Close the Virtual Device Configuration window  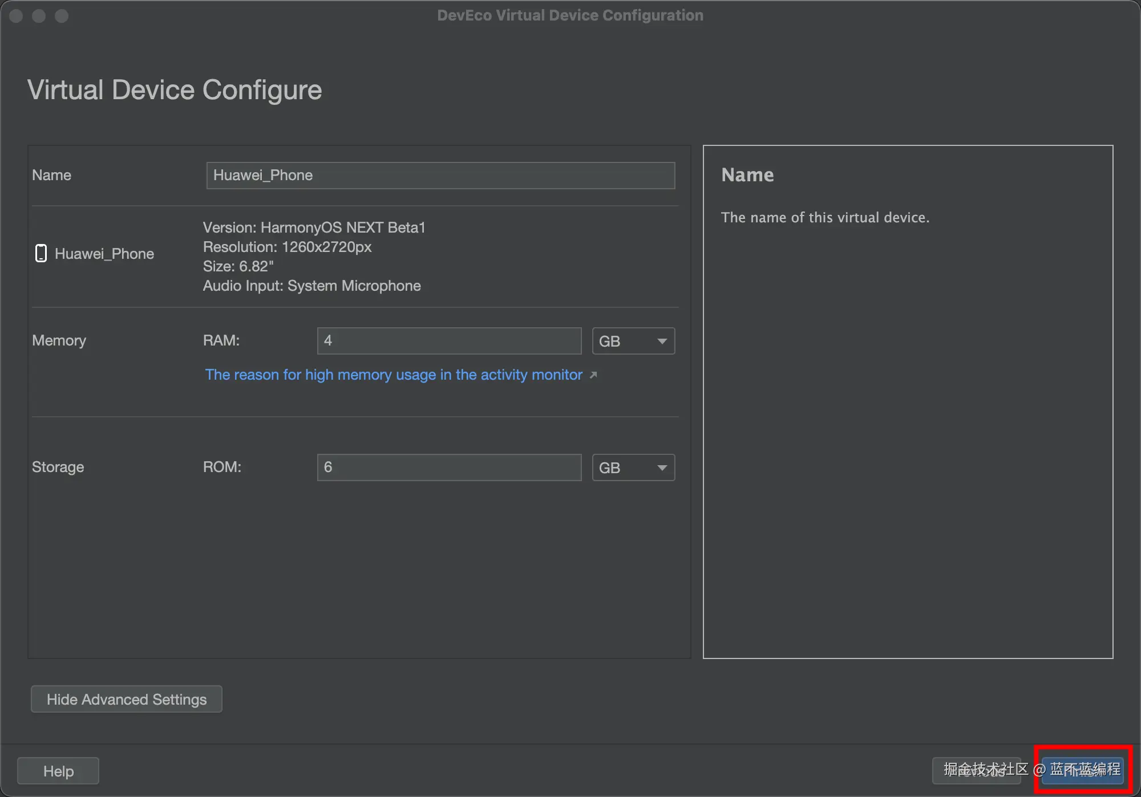point(16,16)
